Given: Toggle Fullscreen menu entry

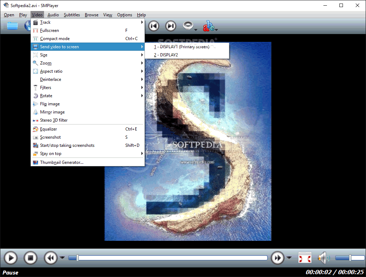Looking at the screenshot, I should click(x=88, y=31).
